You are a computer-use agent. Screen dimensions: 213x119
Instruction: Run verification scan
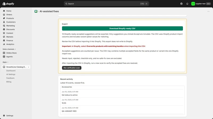click(x=72, y=68)
